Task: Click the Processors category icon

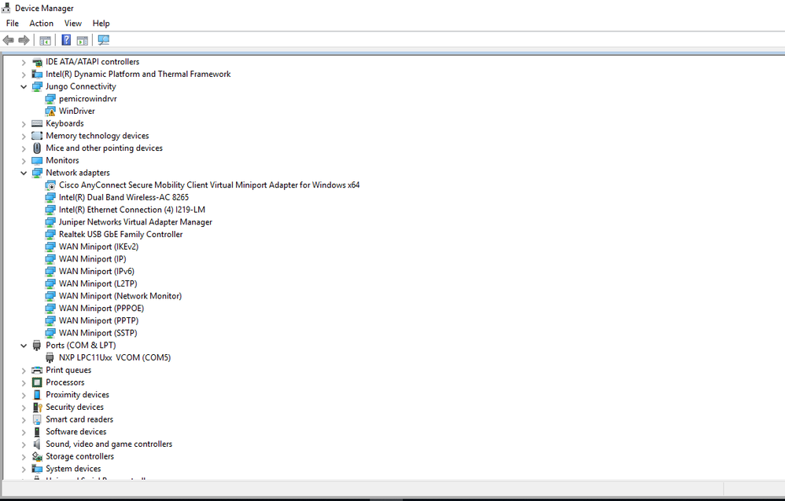Action: click(x=37, y=382)
